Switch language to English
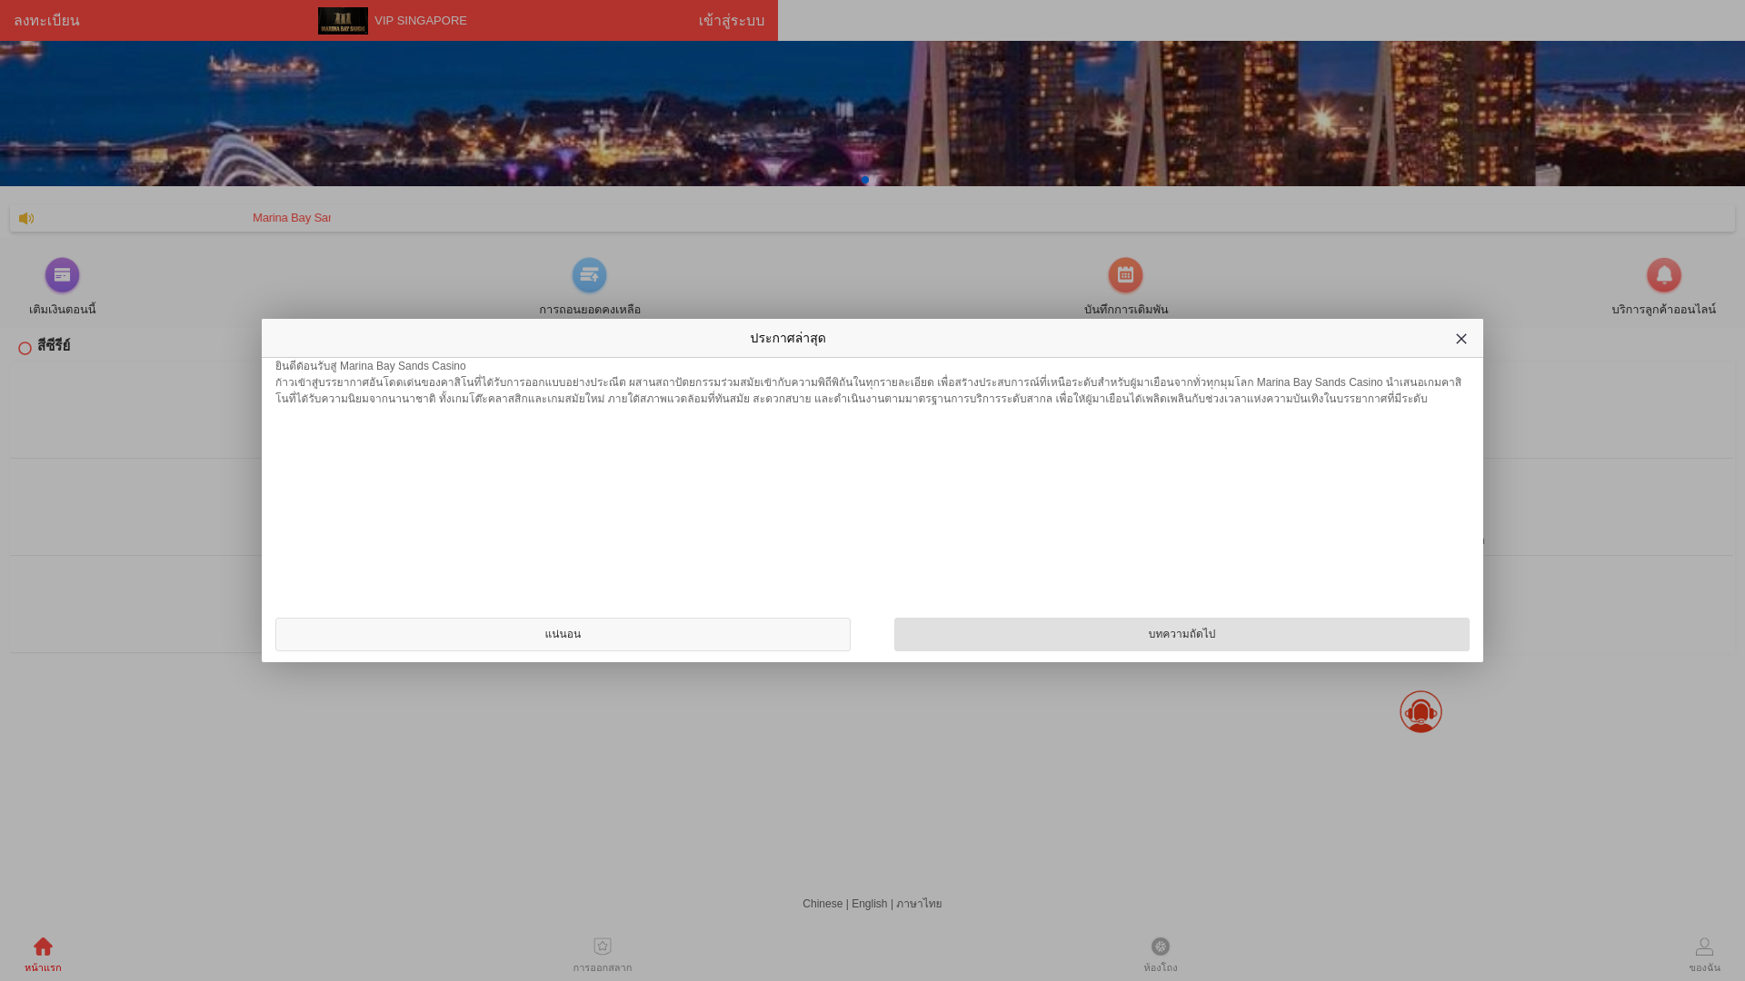The width and height of the screenshot is (1745, 981). 869,904
